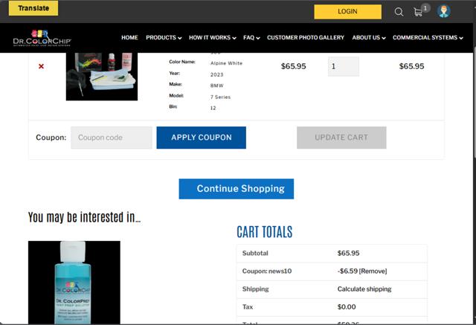Click the Dr. ColorChip logo

pos(42,38)
